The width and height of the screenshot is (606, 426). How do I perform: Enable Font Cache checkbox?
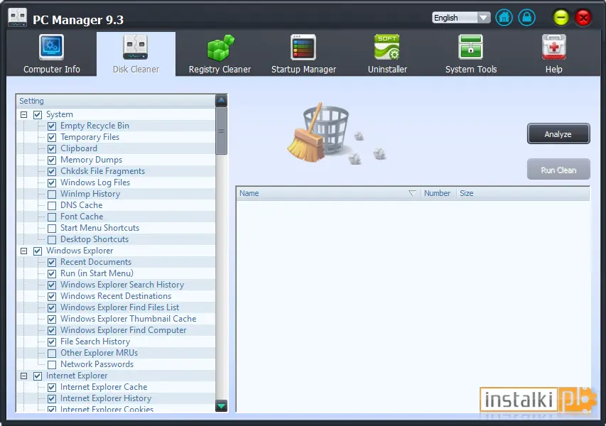[52, 217]
